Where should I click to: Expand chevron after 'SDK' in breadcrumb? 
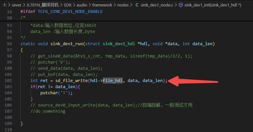point(74,5)
